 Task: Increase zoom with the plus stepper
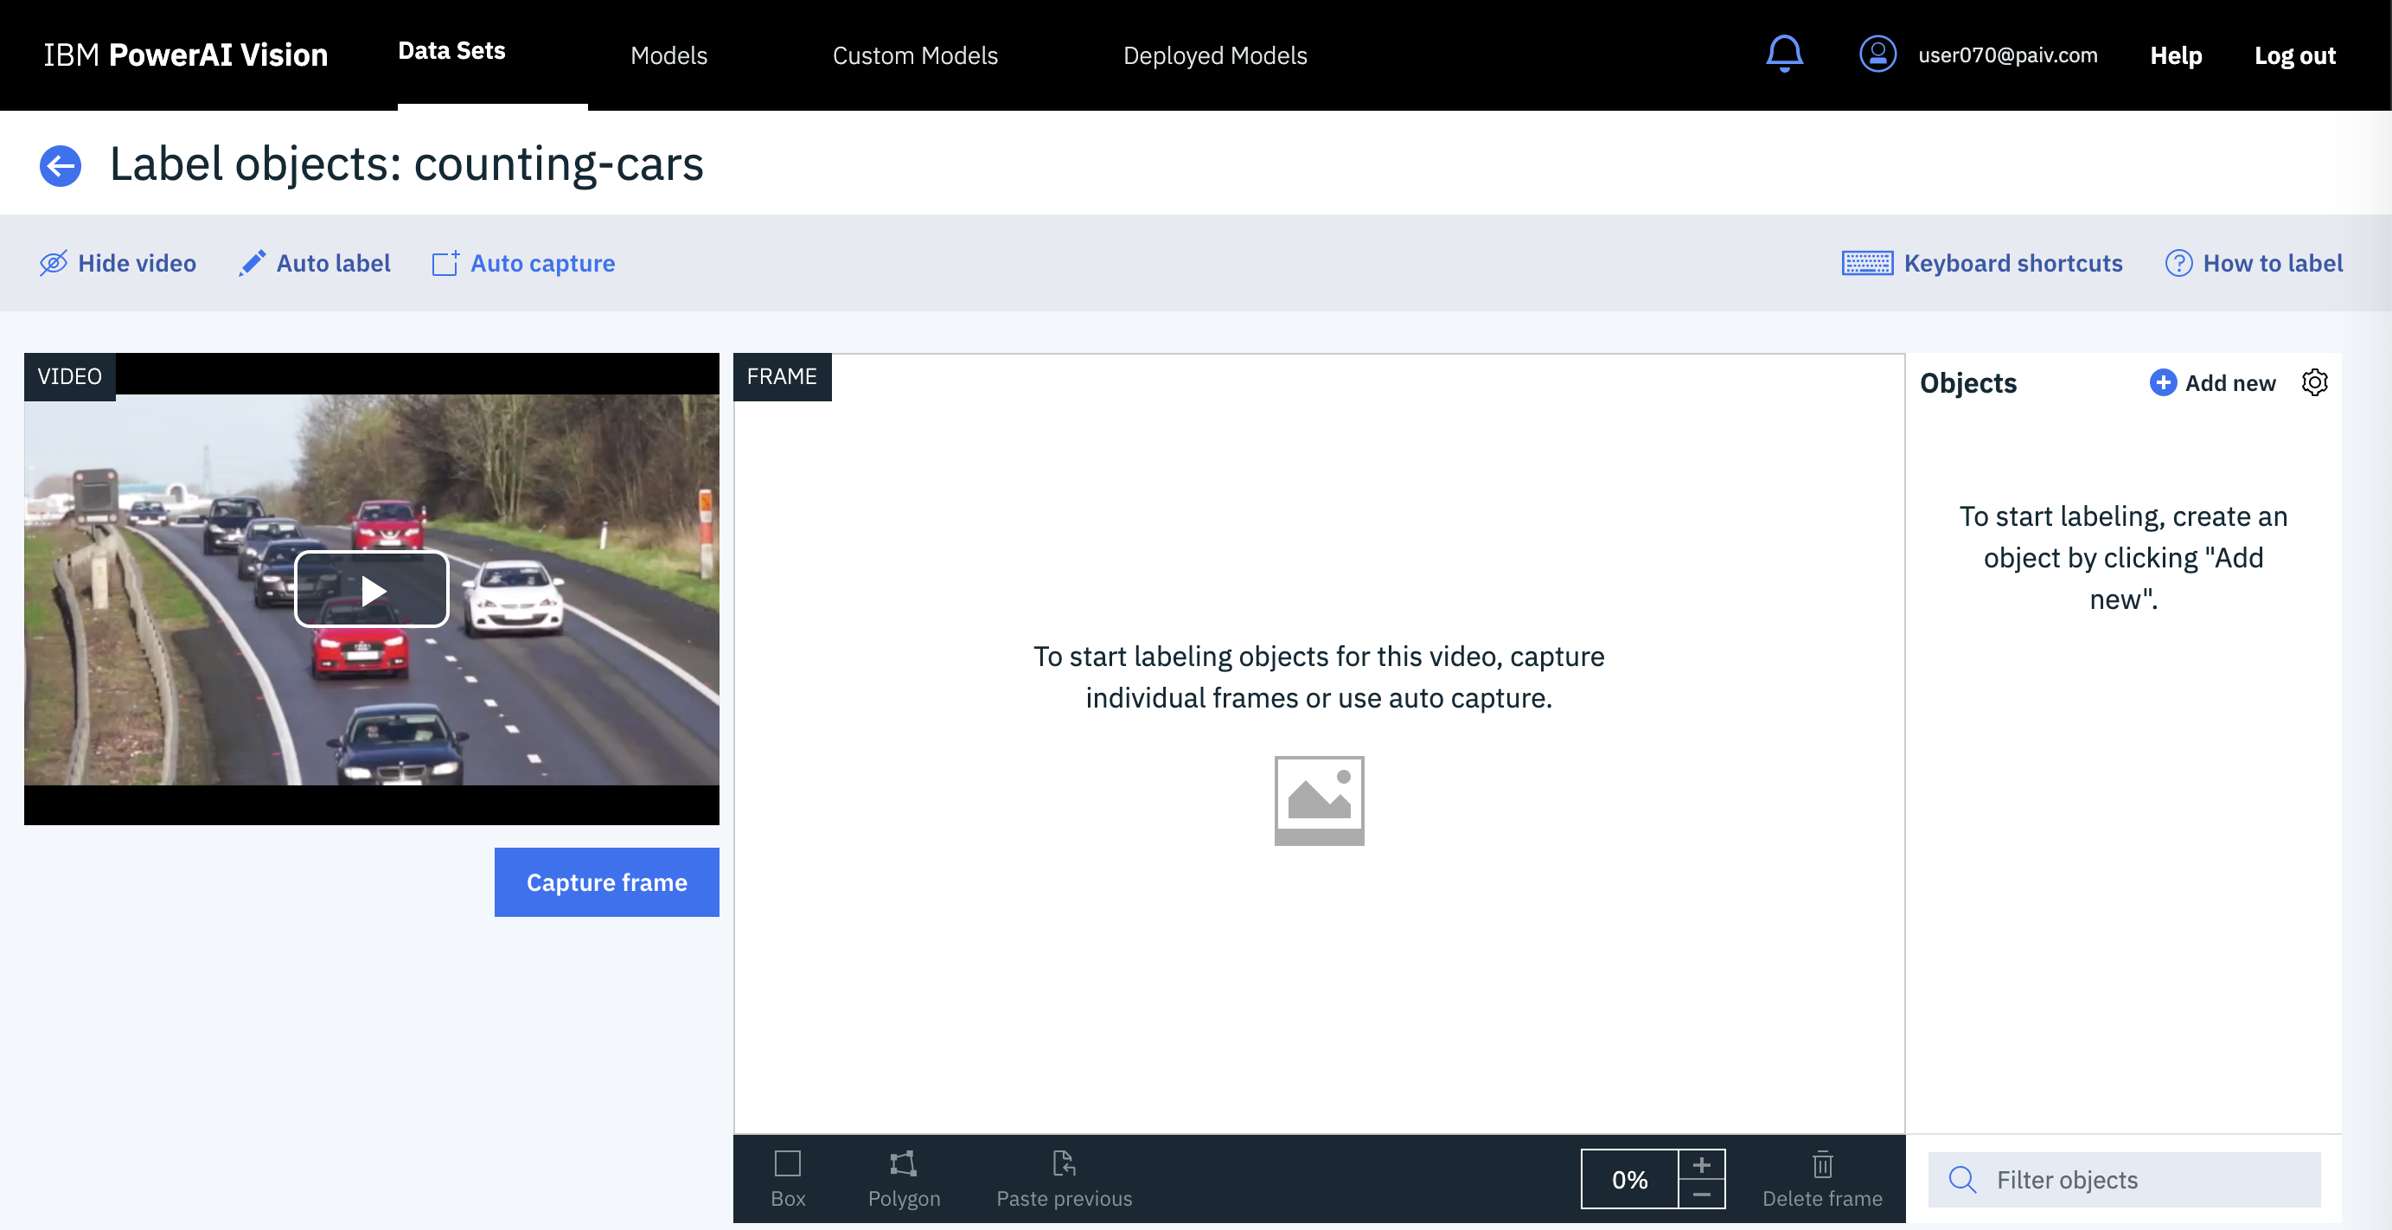click(1700, 1164)
